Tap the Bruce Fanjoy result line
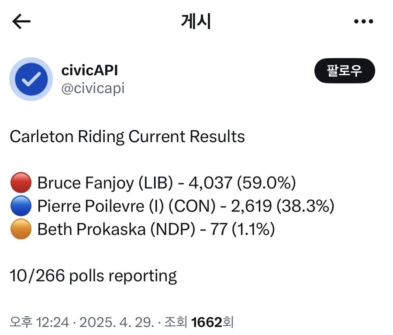Screen dimensions: 393x335 167,183
